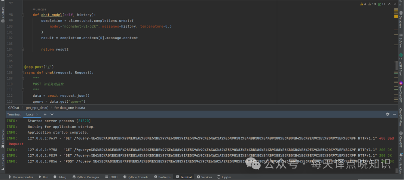Open the Version Control tab
The image size is (404, 180).
click(x=21, y=177)
